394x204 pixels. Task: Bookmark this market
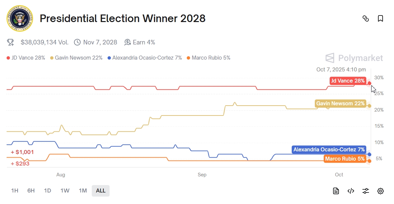[x=380, y=18]
